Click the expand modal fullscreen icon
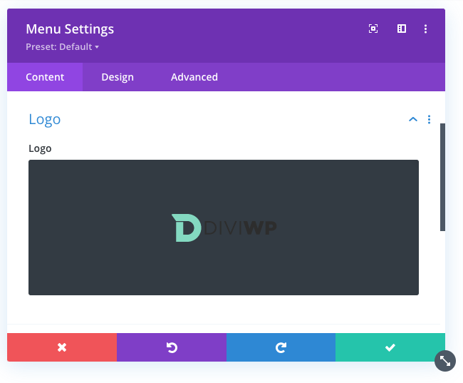463x383 pixels. pyautogui.click(x=373, y=29)
